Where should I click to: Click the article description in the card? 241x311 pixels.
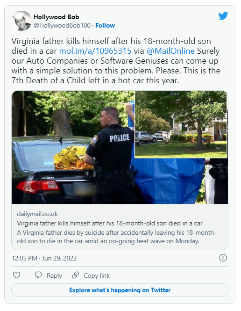116,237
